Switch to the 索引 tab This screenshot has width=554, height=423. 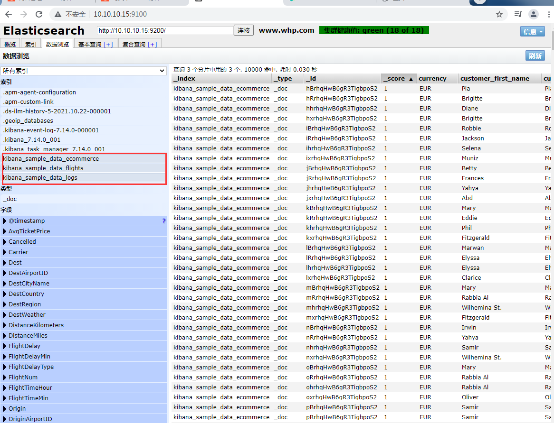31,44
